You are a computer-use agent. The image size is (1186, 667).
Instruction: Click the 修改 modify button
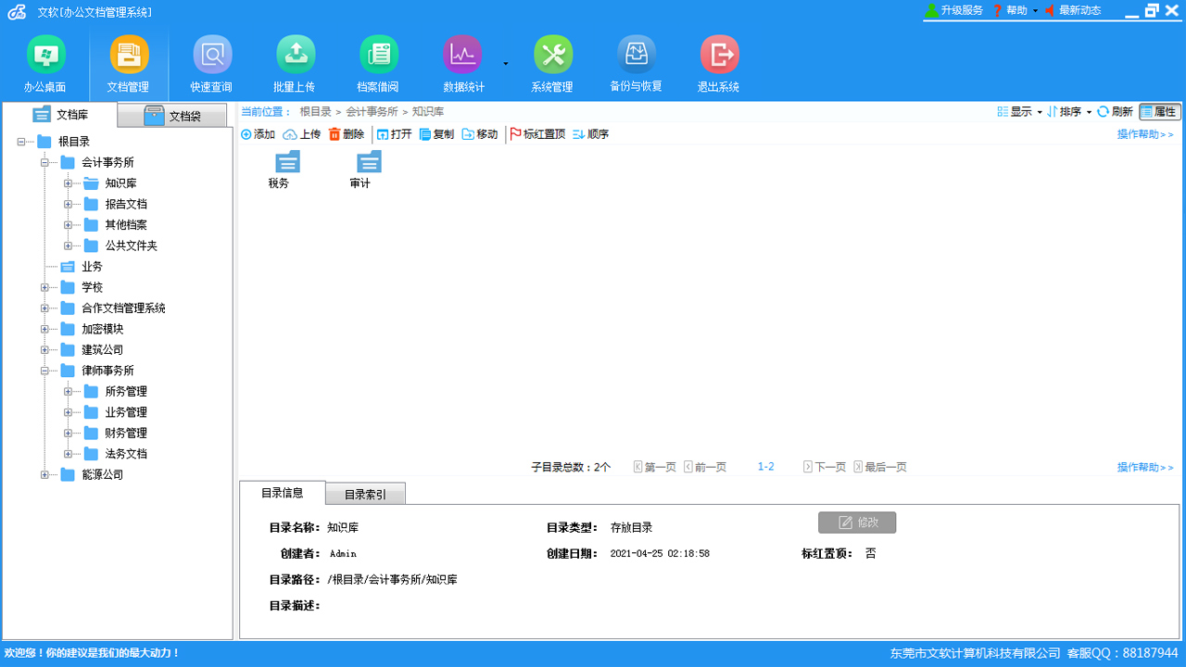pyautogui.click(x=856, y=522)
